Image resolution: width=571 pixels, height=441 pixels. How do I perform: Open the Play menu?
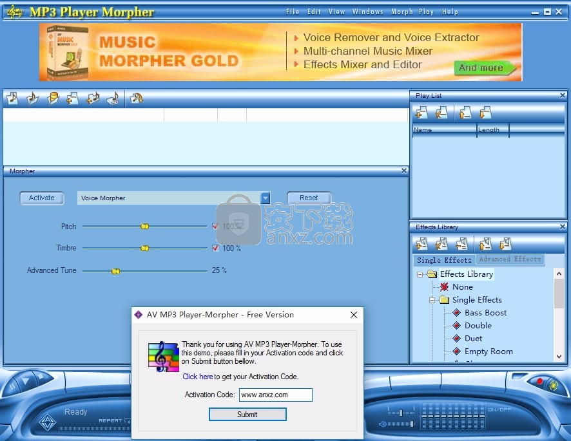coord(426,12)
